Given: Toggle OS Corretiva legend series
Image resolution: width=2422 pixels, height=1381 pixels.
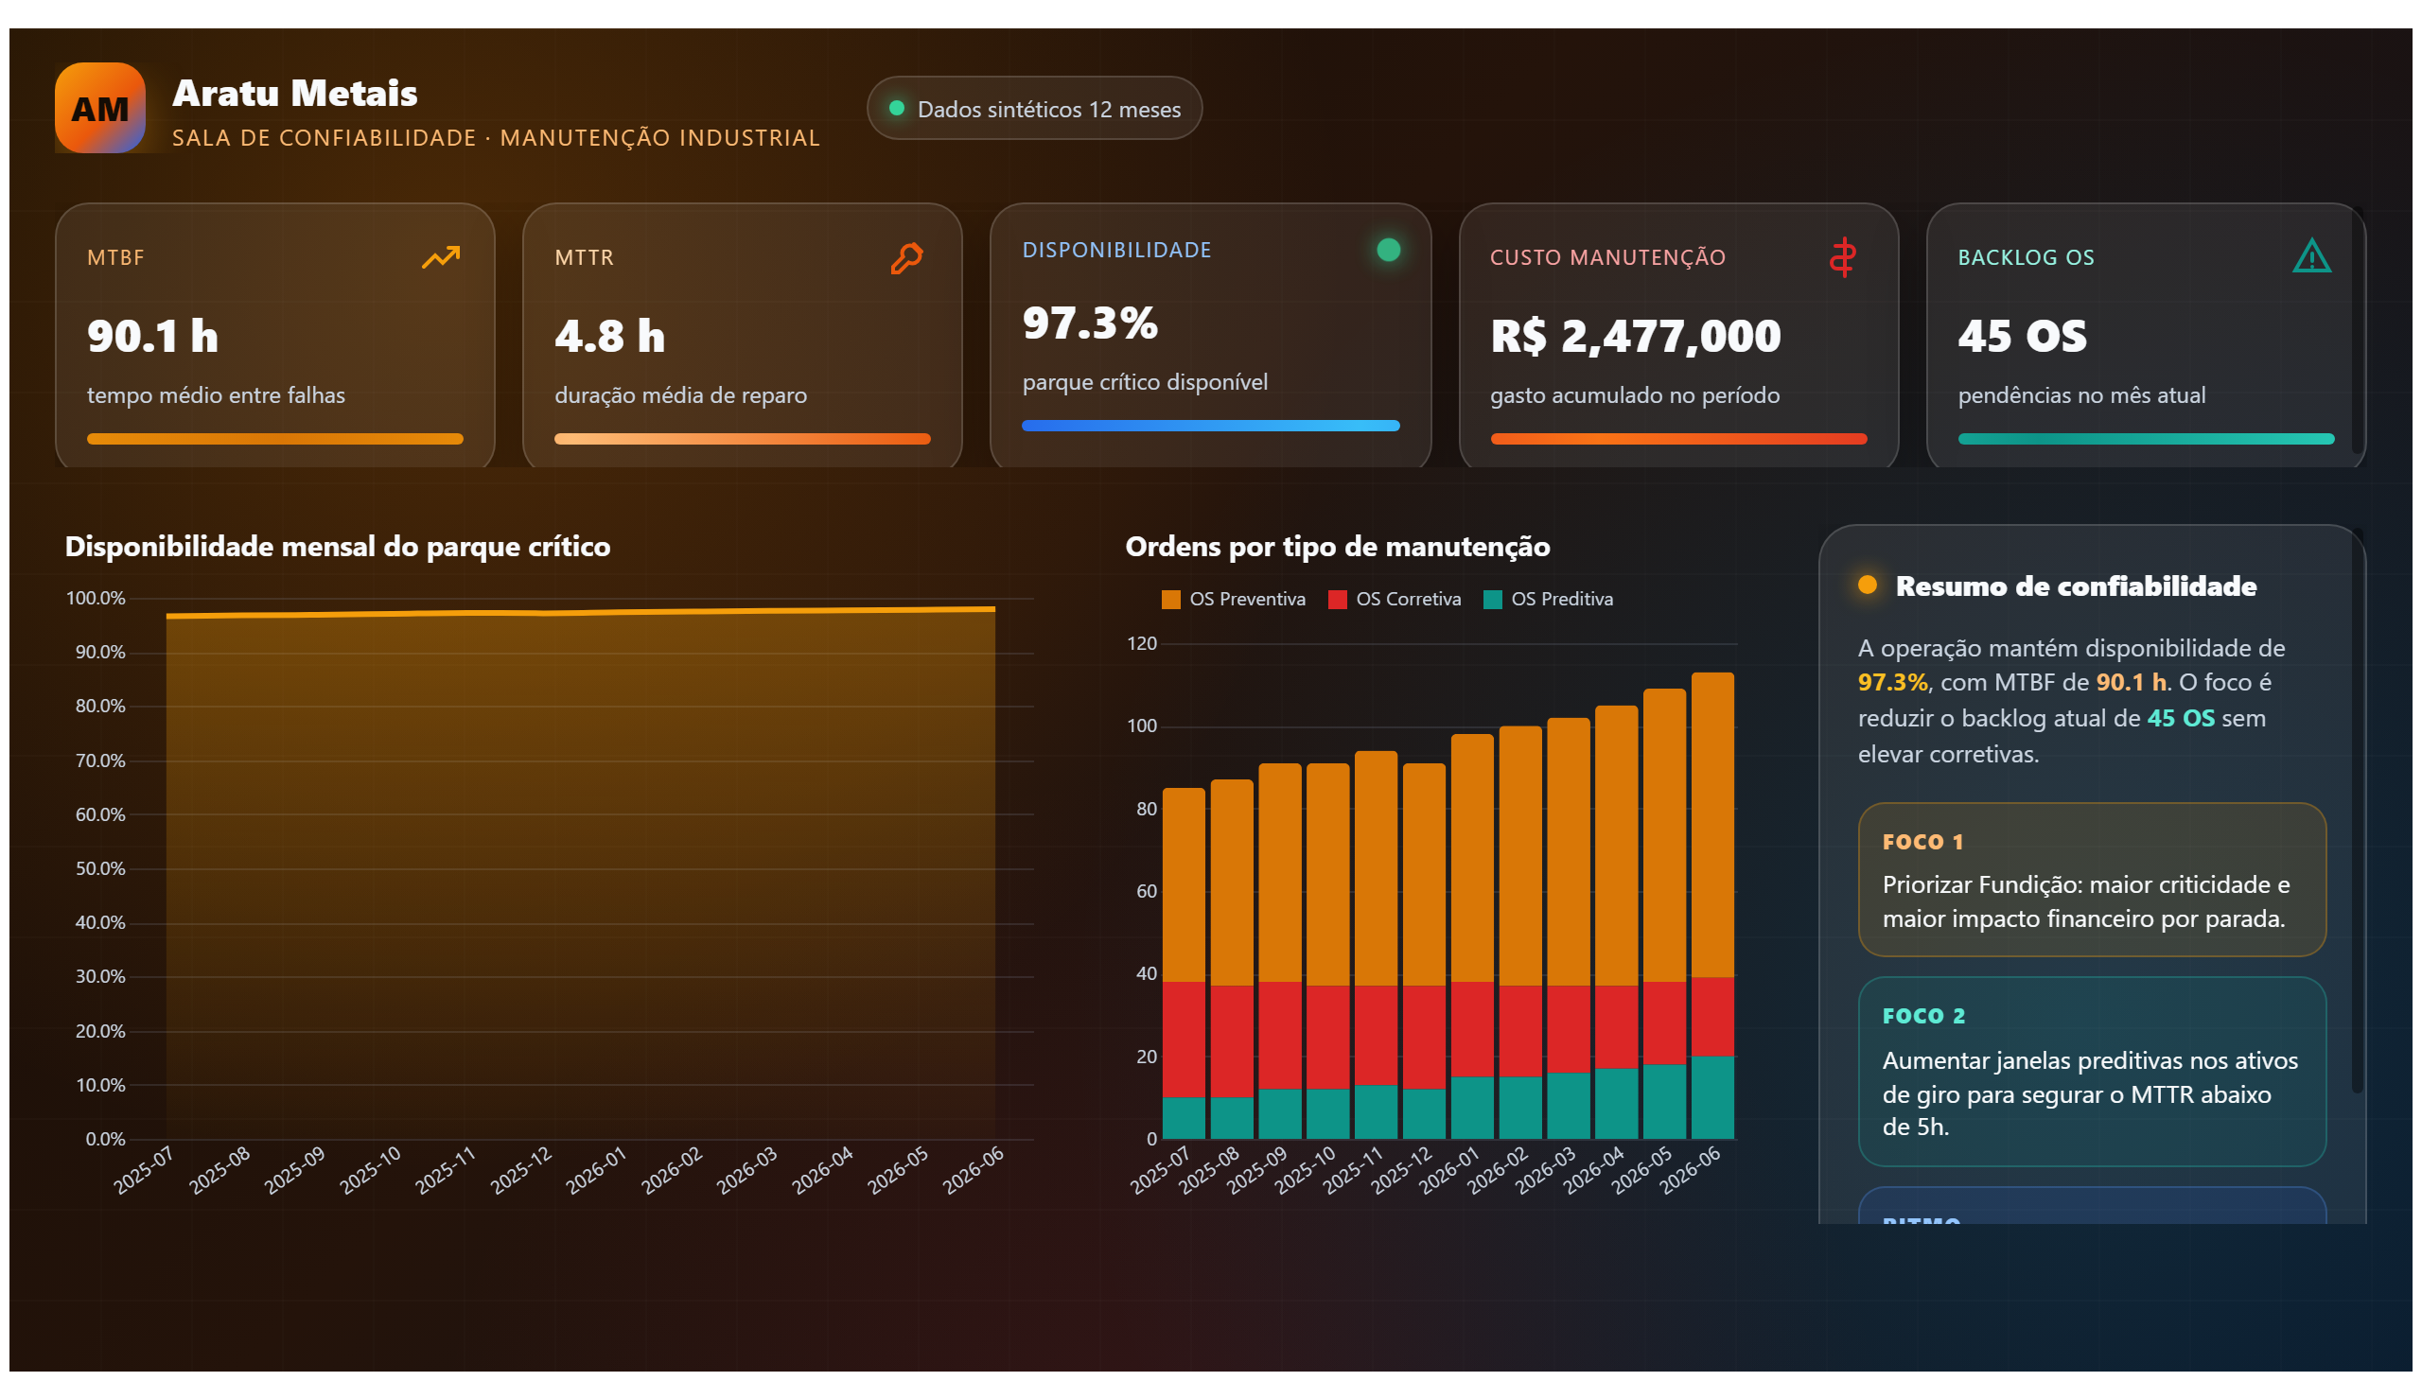Looking at the screenshot, I should [1394, 600].
